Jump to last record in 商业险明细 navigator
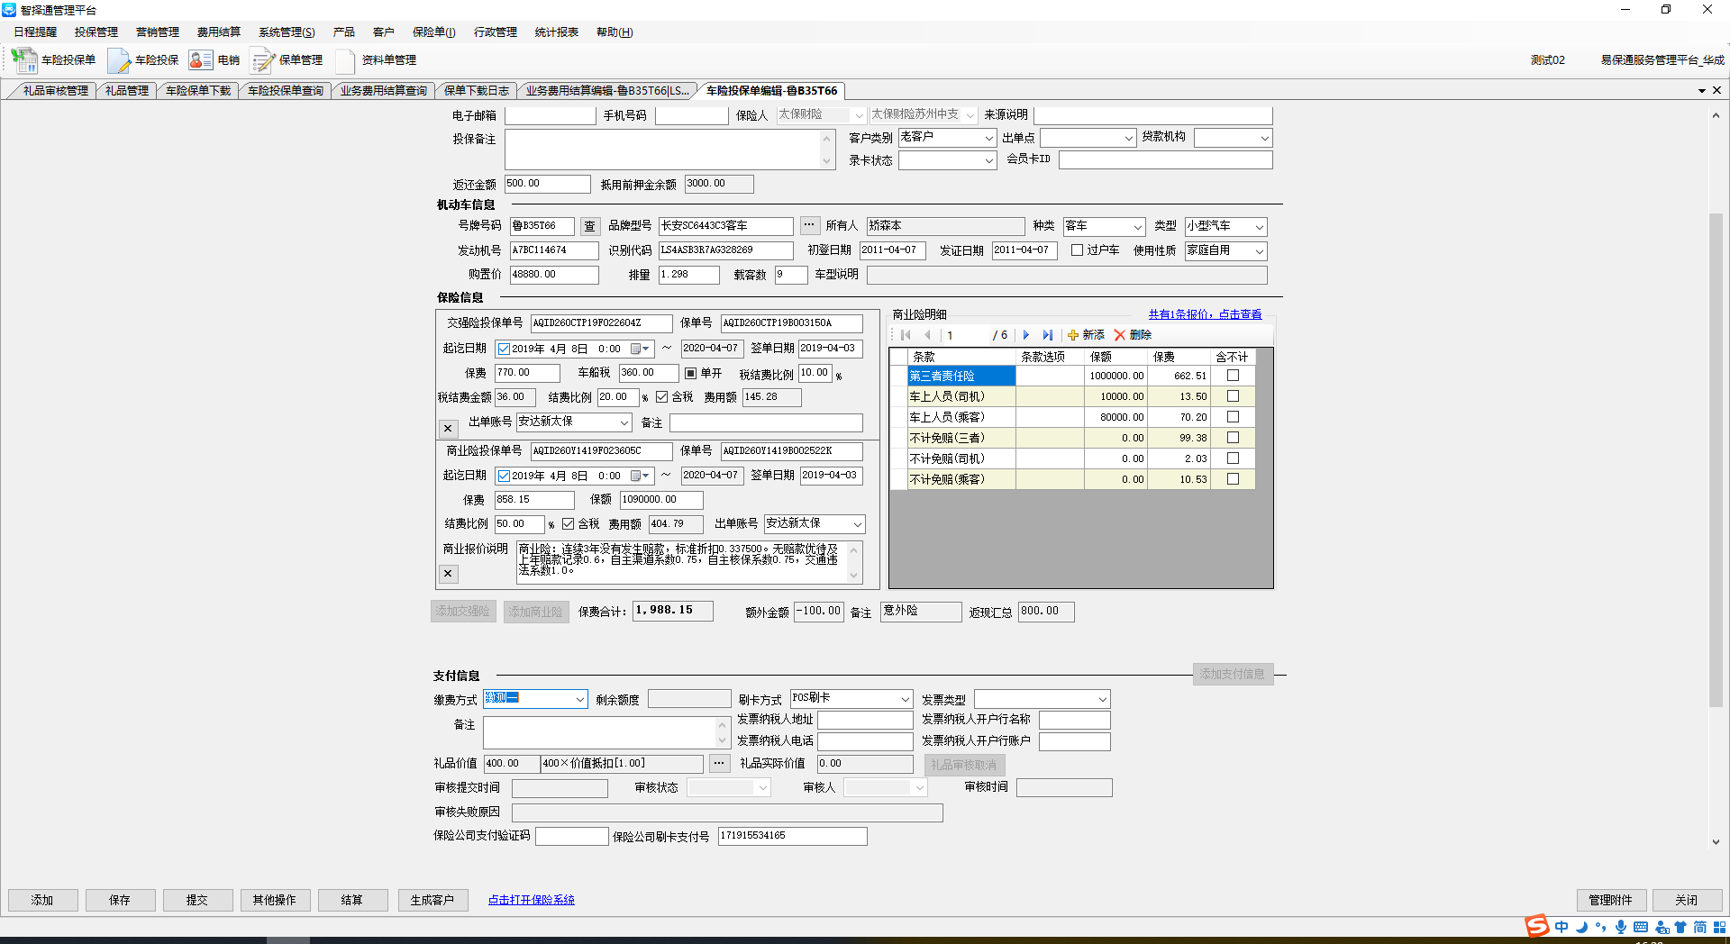 pos(1047,335)
